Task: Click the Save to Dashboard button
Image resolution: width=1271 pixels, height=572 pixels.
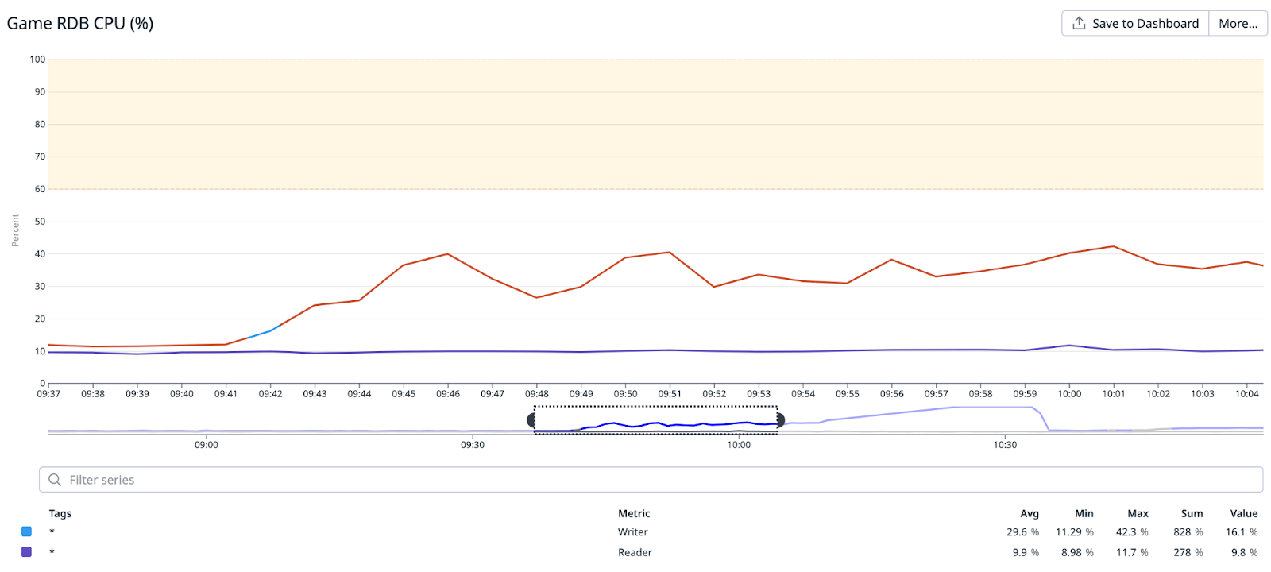Action: [1135, 24]
